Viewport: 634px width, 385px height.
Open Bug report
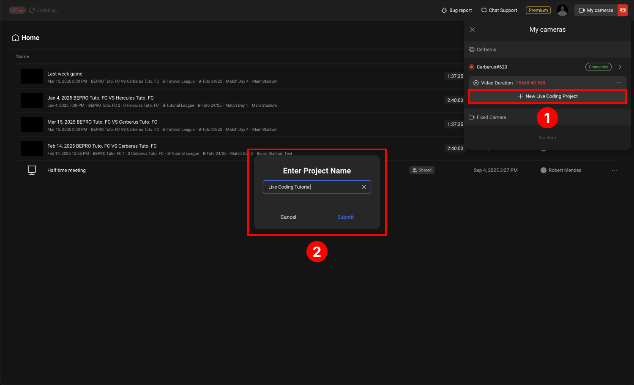(x=456, y=10)
